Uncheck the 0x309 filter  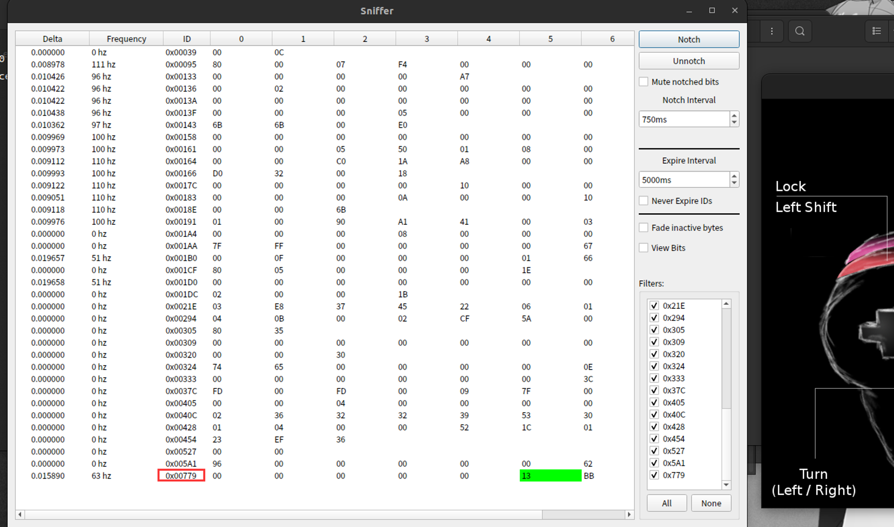click(x=654, y=342)
